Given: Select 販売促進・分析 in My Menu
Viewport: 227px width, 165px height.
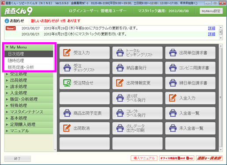Looking at the screenshot, I should (x=29, y=67).
